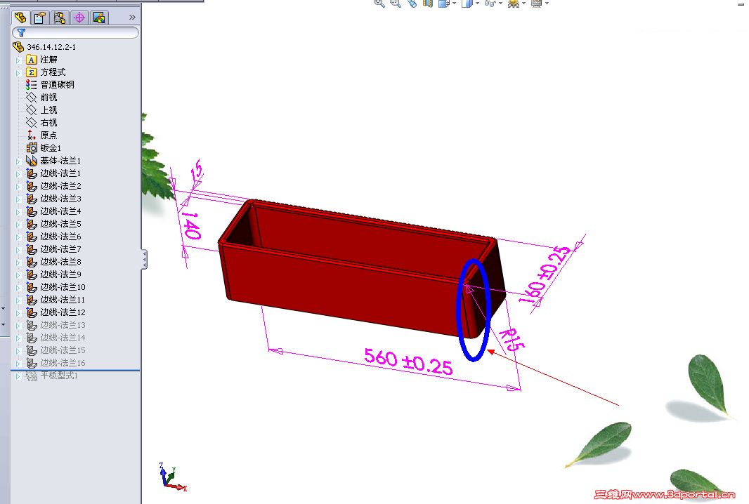Click the suppressed 边线-法兰14 icon

tap(31, 338)
